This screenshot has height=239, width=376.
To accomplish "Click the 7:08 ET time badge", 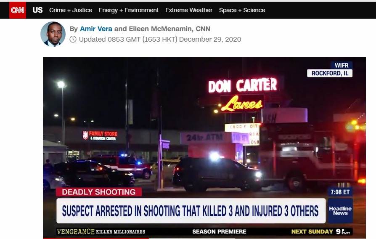I will 340,192.
